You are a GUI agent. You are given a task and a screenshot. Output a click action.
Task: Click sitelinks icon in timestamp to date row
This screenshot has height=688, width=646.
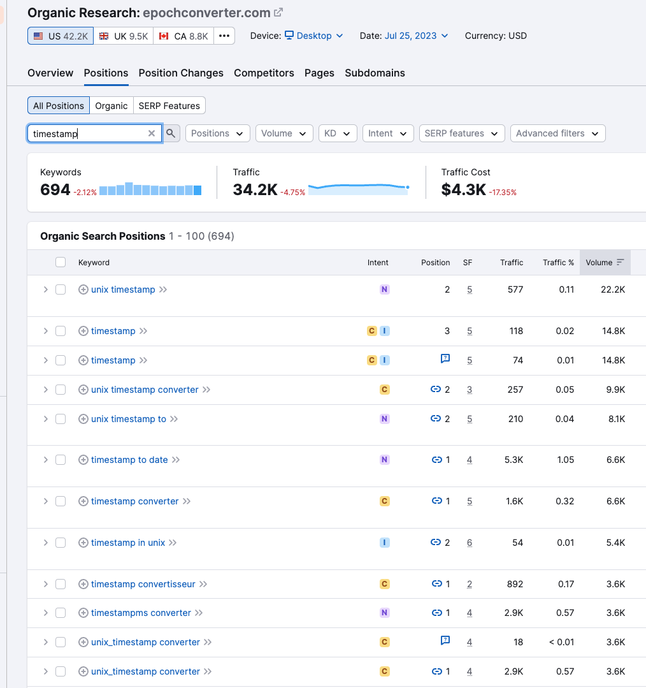point(437,460)
